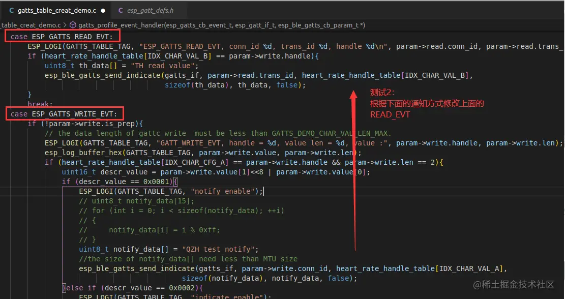This screenshot has width=565, height=300.
Task: Click the commented '// uint8_t notify_data[15];' line
Action: pos(137,201)
